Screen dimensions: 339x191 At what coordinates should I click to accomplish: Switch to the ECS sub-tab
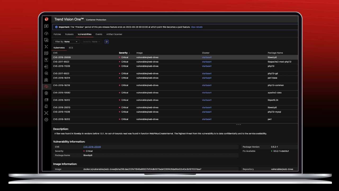click(71, 48)
